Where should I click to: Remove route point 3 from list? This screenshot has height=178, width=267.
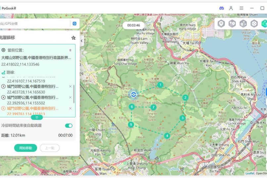tap(70, 87)
